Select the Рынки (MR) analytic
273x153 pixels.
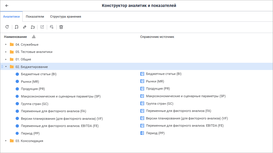(30, 82)
